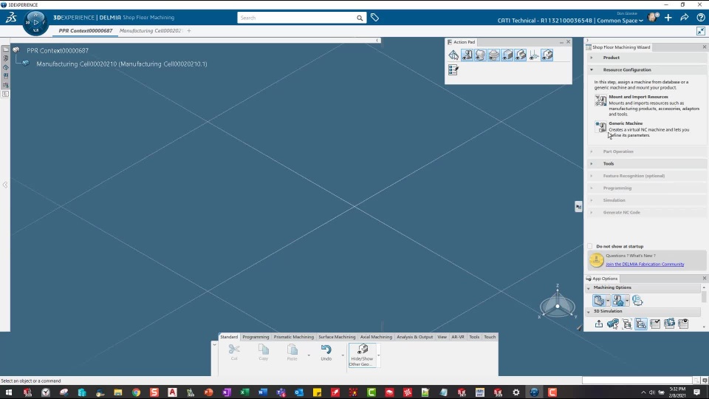The image size is (709, 399).
Task: Toggle fourth Action Pad tool visibility icon
Action: [494, 55]
